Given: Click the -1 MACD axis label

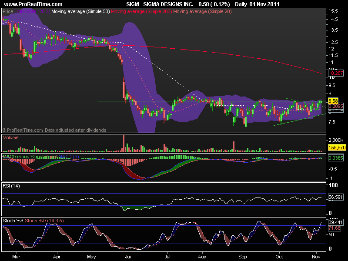Looking at the screenshot, I should (331, 179).
